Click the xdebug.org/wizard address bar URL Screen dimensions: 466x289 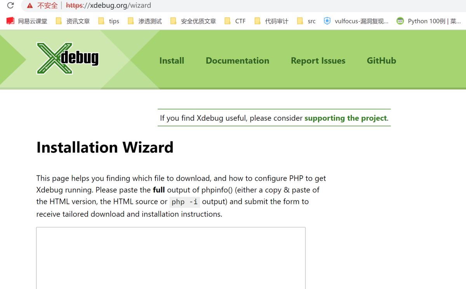pos(108,5)
